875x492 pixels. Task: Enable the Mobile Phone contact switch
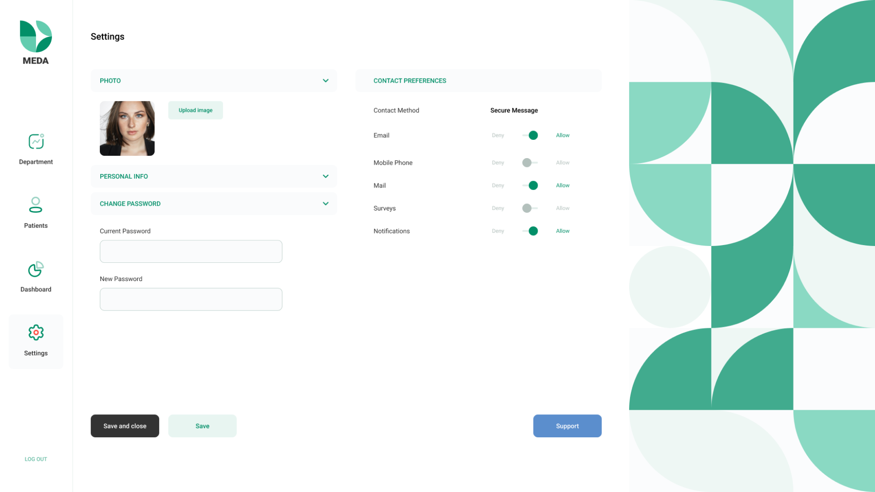pyautogui.click(x=530, y=163)
